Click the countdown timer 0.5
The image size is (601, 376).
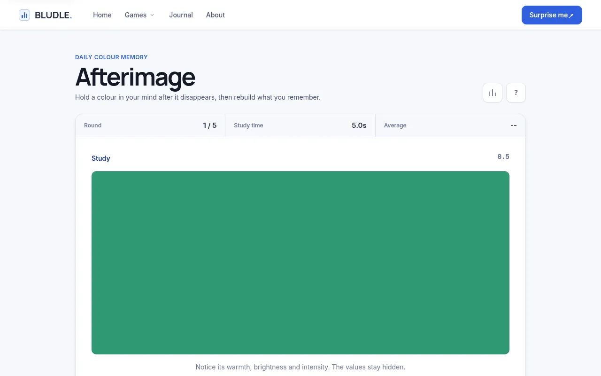(503, 157)
